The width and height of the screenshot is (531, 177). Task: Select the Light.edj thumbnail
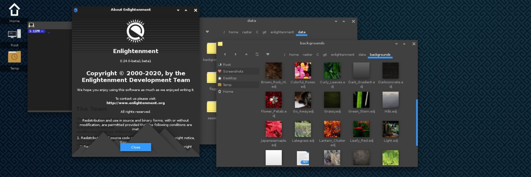pos(390,129)
